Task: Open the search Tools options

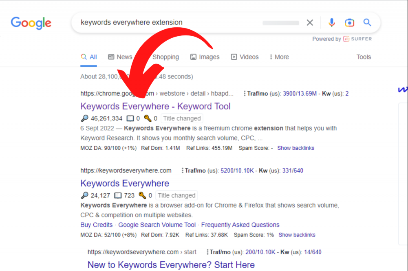Action: pyautogui.click(x=364, y=57)
